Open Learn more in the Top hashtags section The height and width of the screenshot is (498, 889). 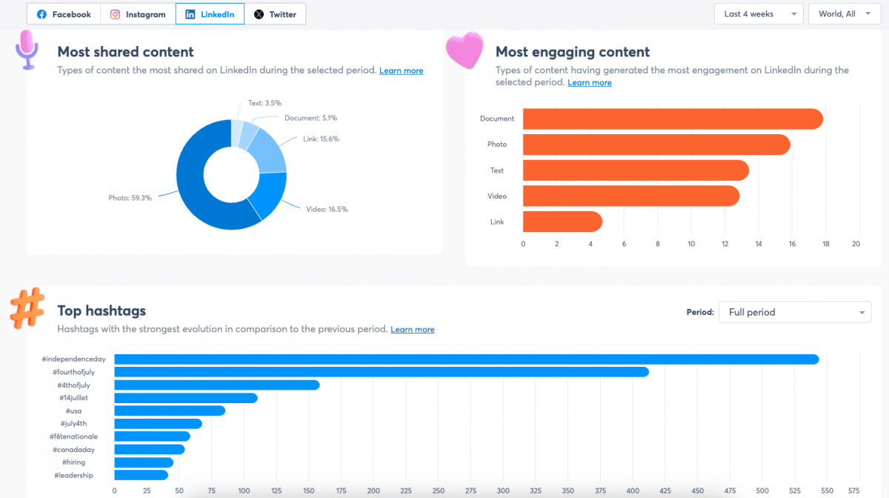coord(412,329)
